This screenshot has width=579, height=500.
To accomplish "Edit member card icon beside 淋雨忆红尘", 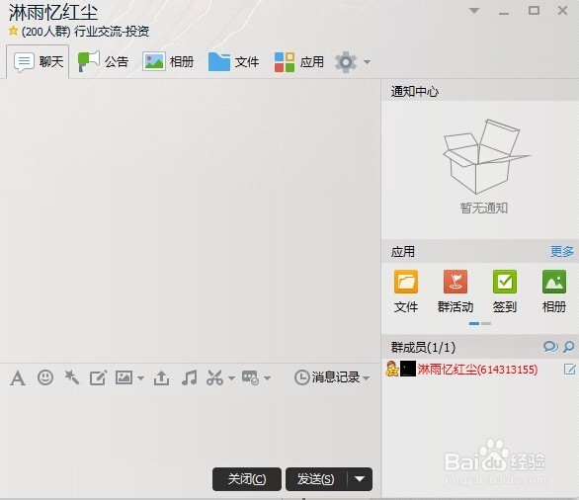I will tap(569, 369).
